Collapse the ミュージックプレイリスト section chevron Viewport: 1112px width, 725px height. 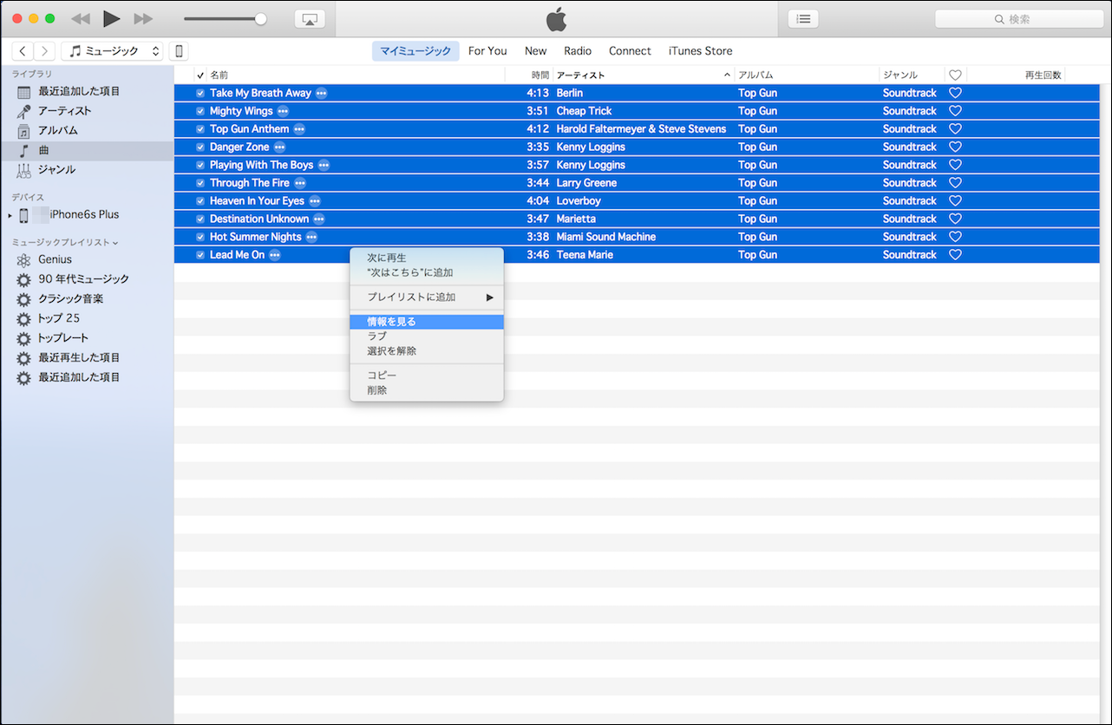point(115,242)
